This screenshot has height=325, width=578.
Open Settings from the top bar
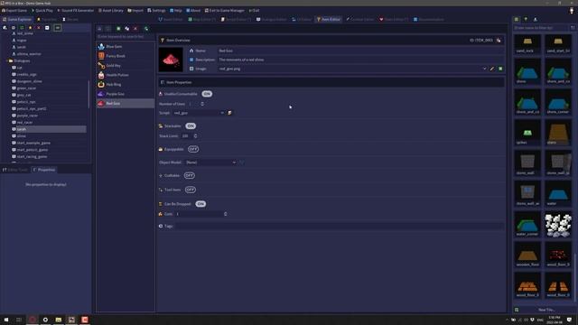(x=156, y=11)
